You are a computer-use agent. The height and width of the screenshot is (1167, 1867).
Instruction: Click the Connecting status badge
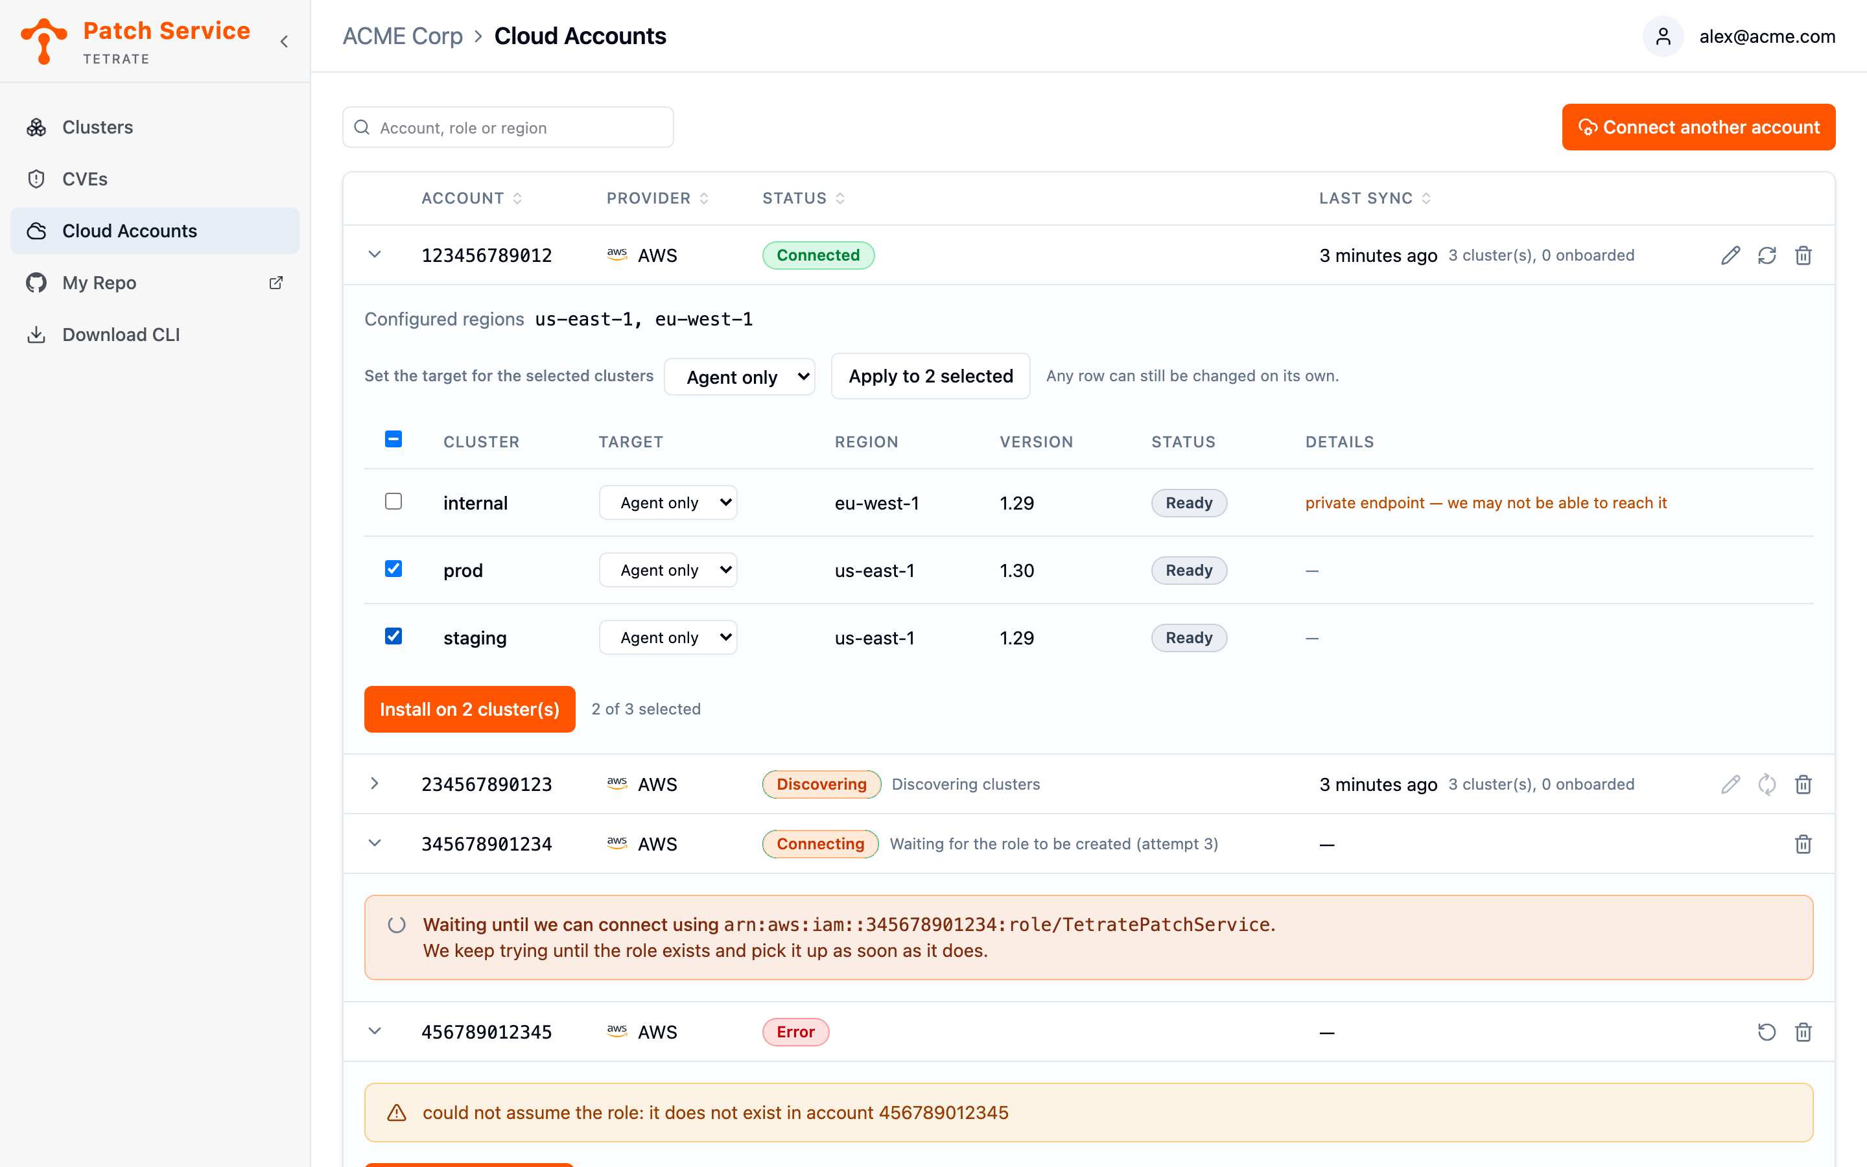(x=820, y=843)
